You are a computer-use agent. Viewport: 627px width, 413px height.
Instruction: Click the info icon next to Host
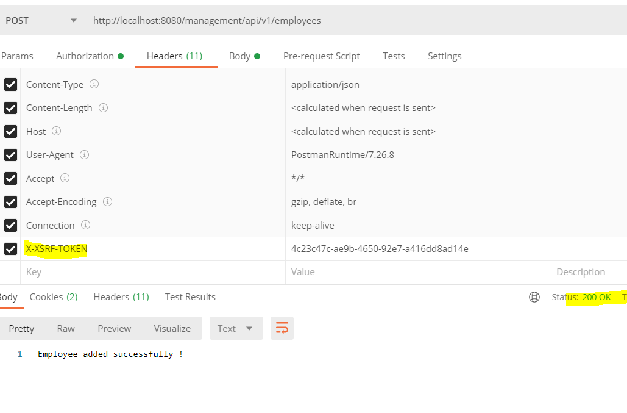coord(57,131)
